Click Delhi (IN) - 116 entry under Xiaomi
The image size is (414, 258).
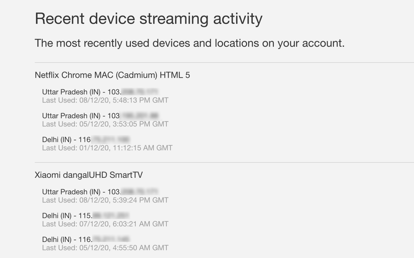(86, 239)
